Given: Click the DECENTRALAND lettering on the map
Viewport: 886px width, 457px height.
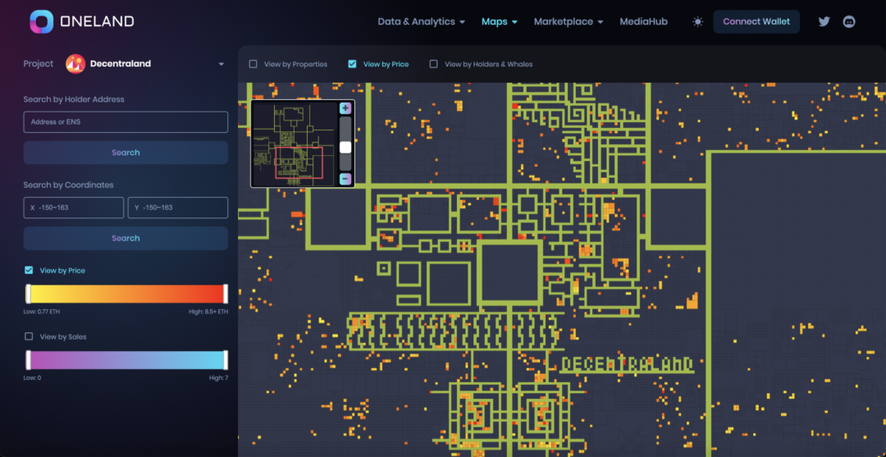Looking at the screenshot, I should pyautogui.click(x=628, y=364).
